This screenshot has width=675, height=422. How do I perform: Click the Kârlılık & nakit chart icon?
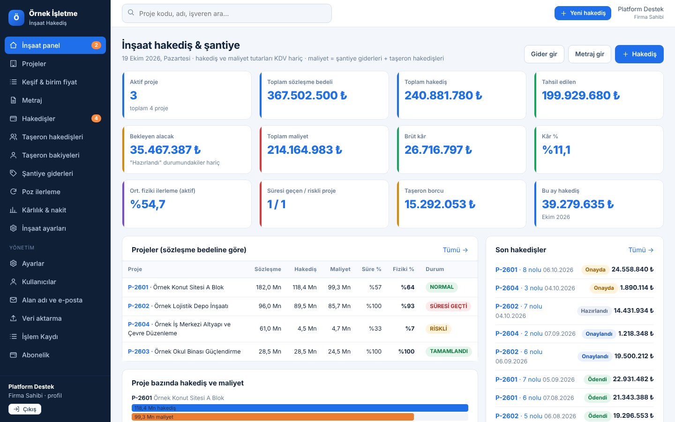(13, 210)
